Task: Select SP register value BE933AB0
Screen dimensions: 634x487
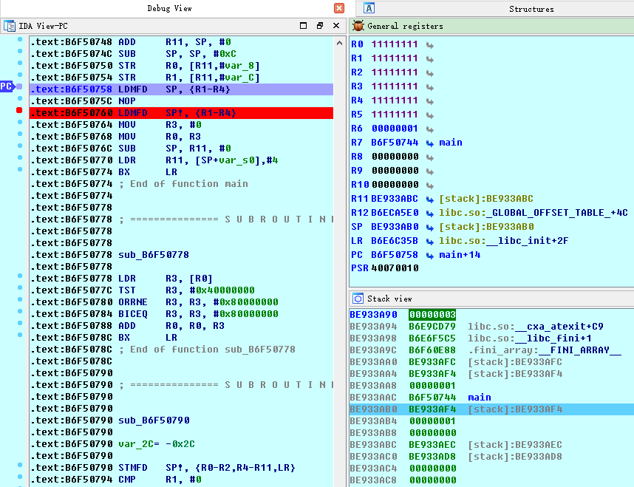Action: point(395,227)
